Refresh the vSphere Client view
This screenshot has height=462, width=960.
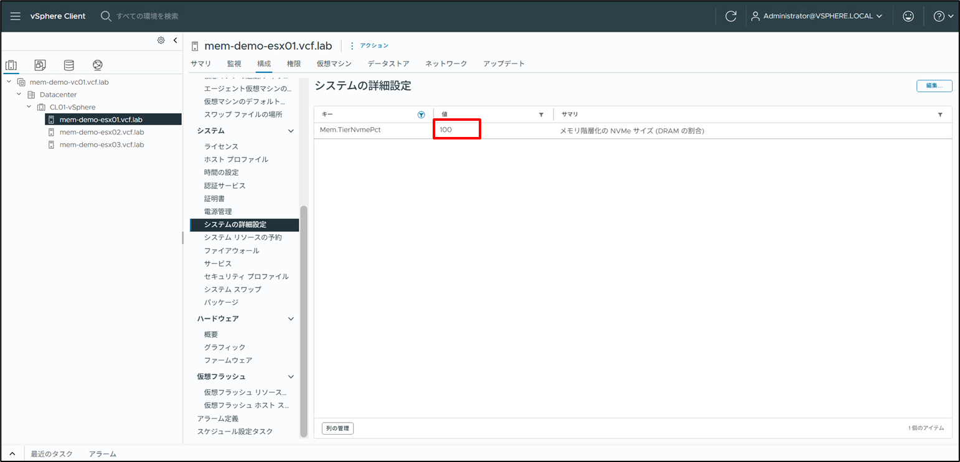click(730, 16)
